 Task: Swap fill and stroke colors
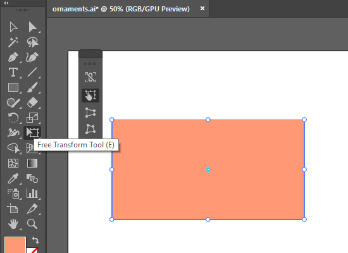coord(35,240)
